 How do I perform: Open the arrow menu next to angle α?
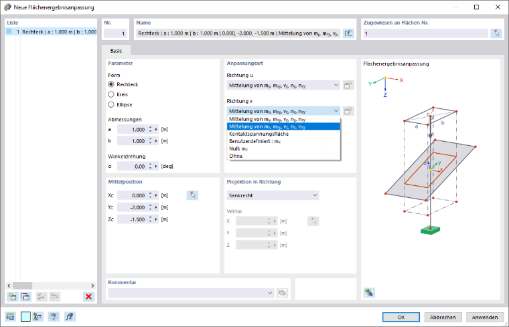click(156, 167)
